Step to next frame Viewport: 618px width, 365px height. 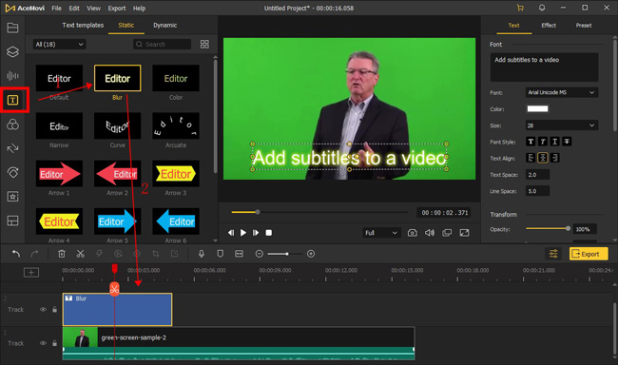tap(256, 233)
